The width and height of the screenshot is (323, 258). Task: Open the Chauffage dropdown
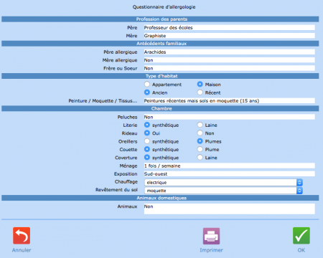(x=223, y=183)
